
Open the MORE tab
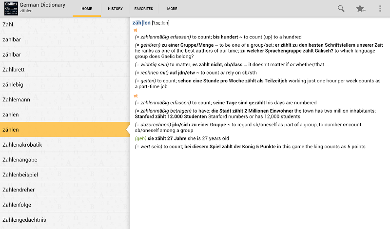coord(172,9)
